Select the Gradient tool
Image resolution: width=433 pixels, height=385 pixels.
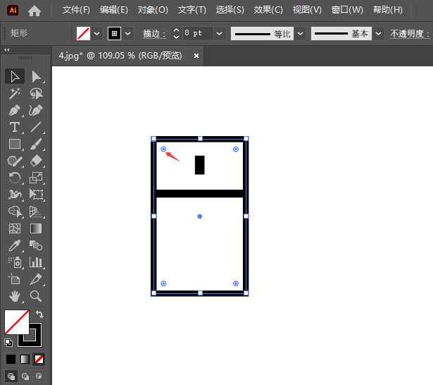pyautogui.click(x=36, y=228)
